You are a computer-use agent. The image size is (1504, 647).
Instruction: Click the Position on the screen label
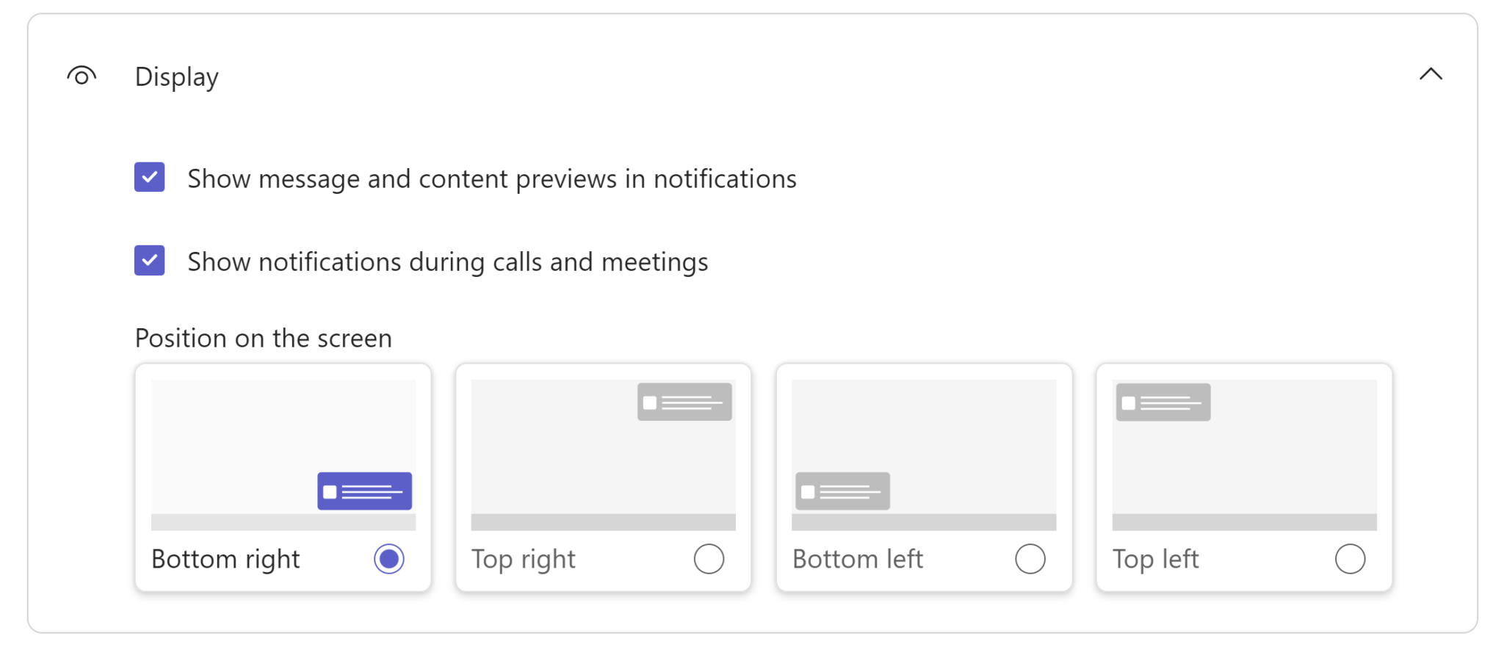pyautogui.click(x=262, y=337)
